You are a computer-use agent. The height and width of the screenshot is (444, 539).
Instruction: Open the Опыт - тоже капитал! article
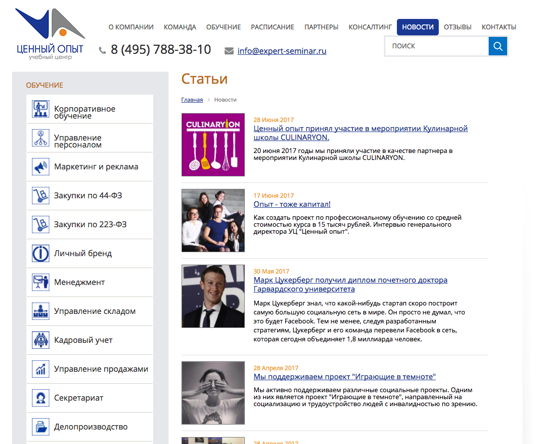click(292, 204)
